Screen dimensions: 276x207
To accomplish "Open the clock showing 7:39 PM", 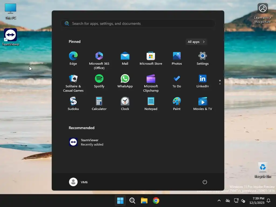I will click(257, 201).
